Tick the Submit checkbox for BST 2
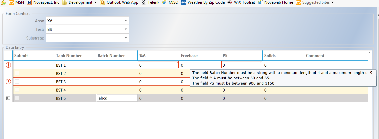 click(x=17, y=73)
